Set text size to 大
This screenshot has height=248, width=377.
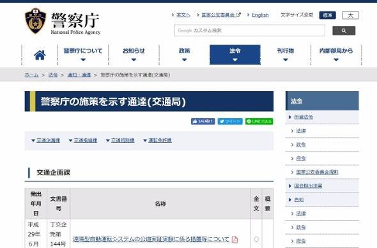click(350, 15)
